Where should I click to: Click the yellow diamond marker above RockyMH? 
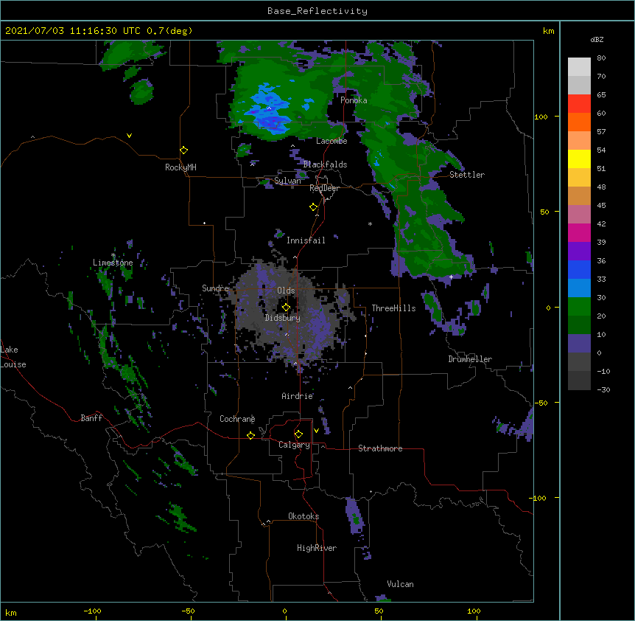tap(183, 150)
